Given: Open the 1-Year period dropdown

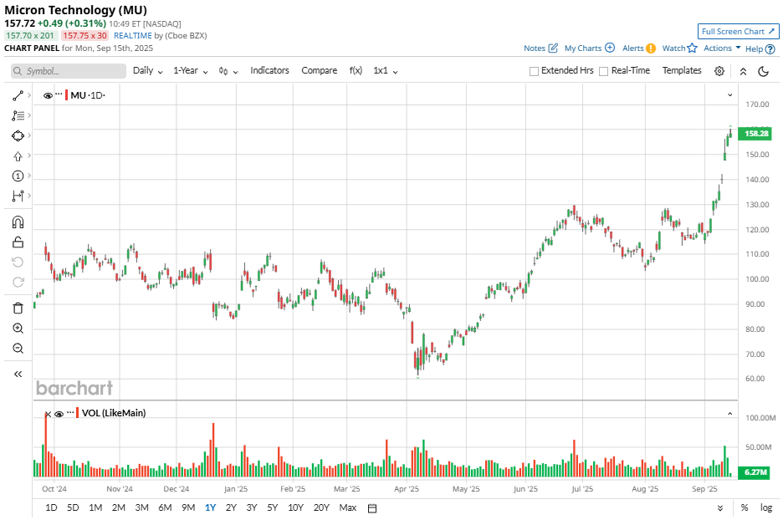Looking at the screenshot, I should [x=190, y=71].
